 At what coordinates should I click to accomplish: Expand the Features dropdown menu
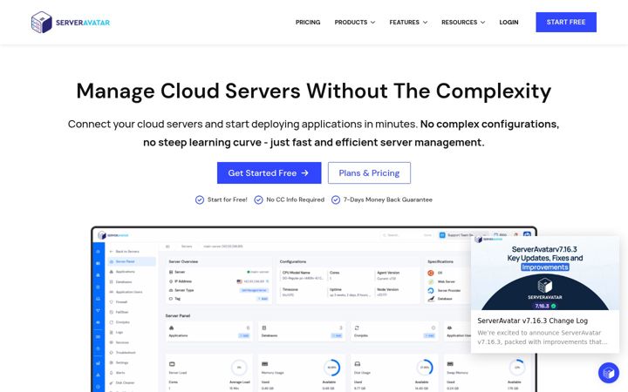point(408,23)
